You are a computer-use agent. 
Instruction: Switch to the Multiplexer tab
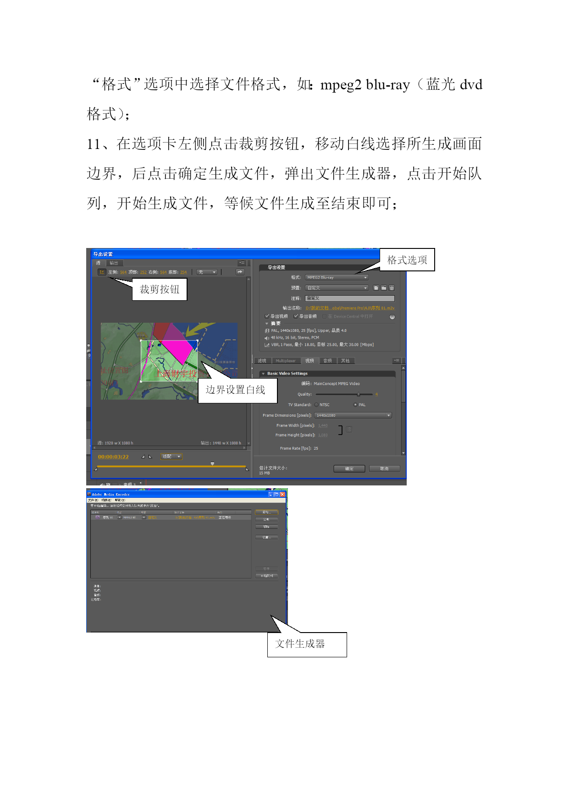coord(286,361)
